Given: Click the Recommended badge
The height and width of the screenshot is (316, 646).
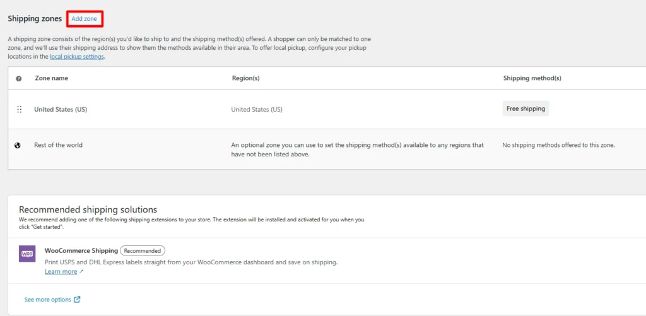Looking at the screenshot, I should [x=143, y=250].
